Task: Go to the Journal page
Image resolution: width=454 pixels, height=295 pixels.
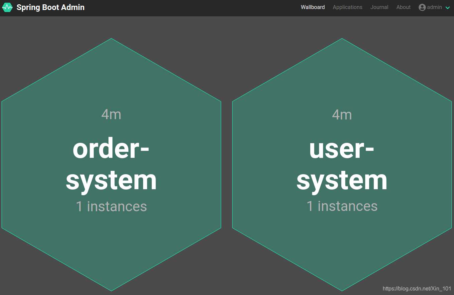Action: [x=379, y=7]
